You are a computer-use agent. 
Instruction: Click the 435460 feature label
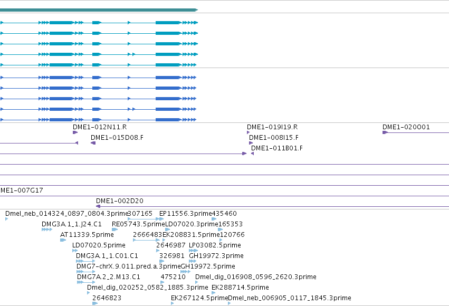tap(224, 214)
